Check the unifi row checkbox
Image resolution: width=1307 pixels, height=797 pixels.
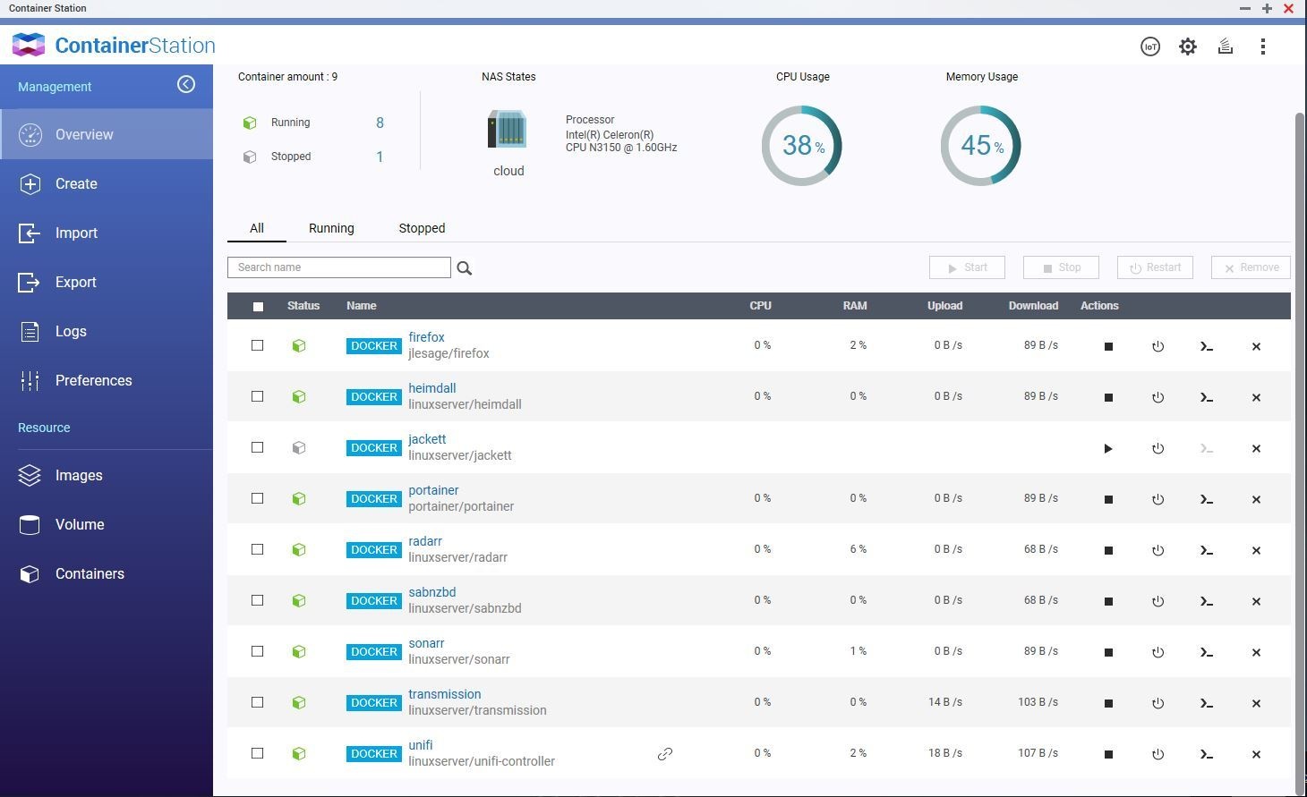click(257, 753)
